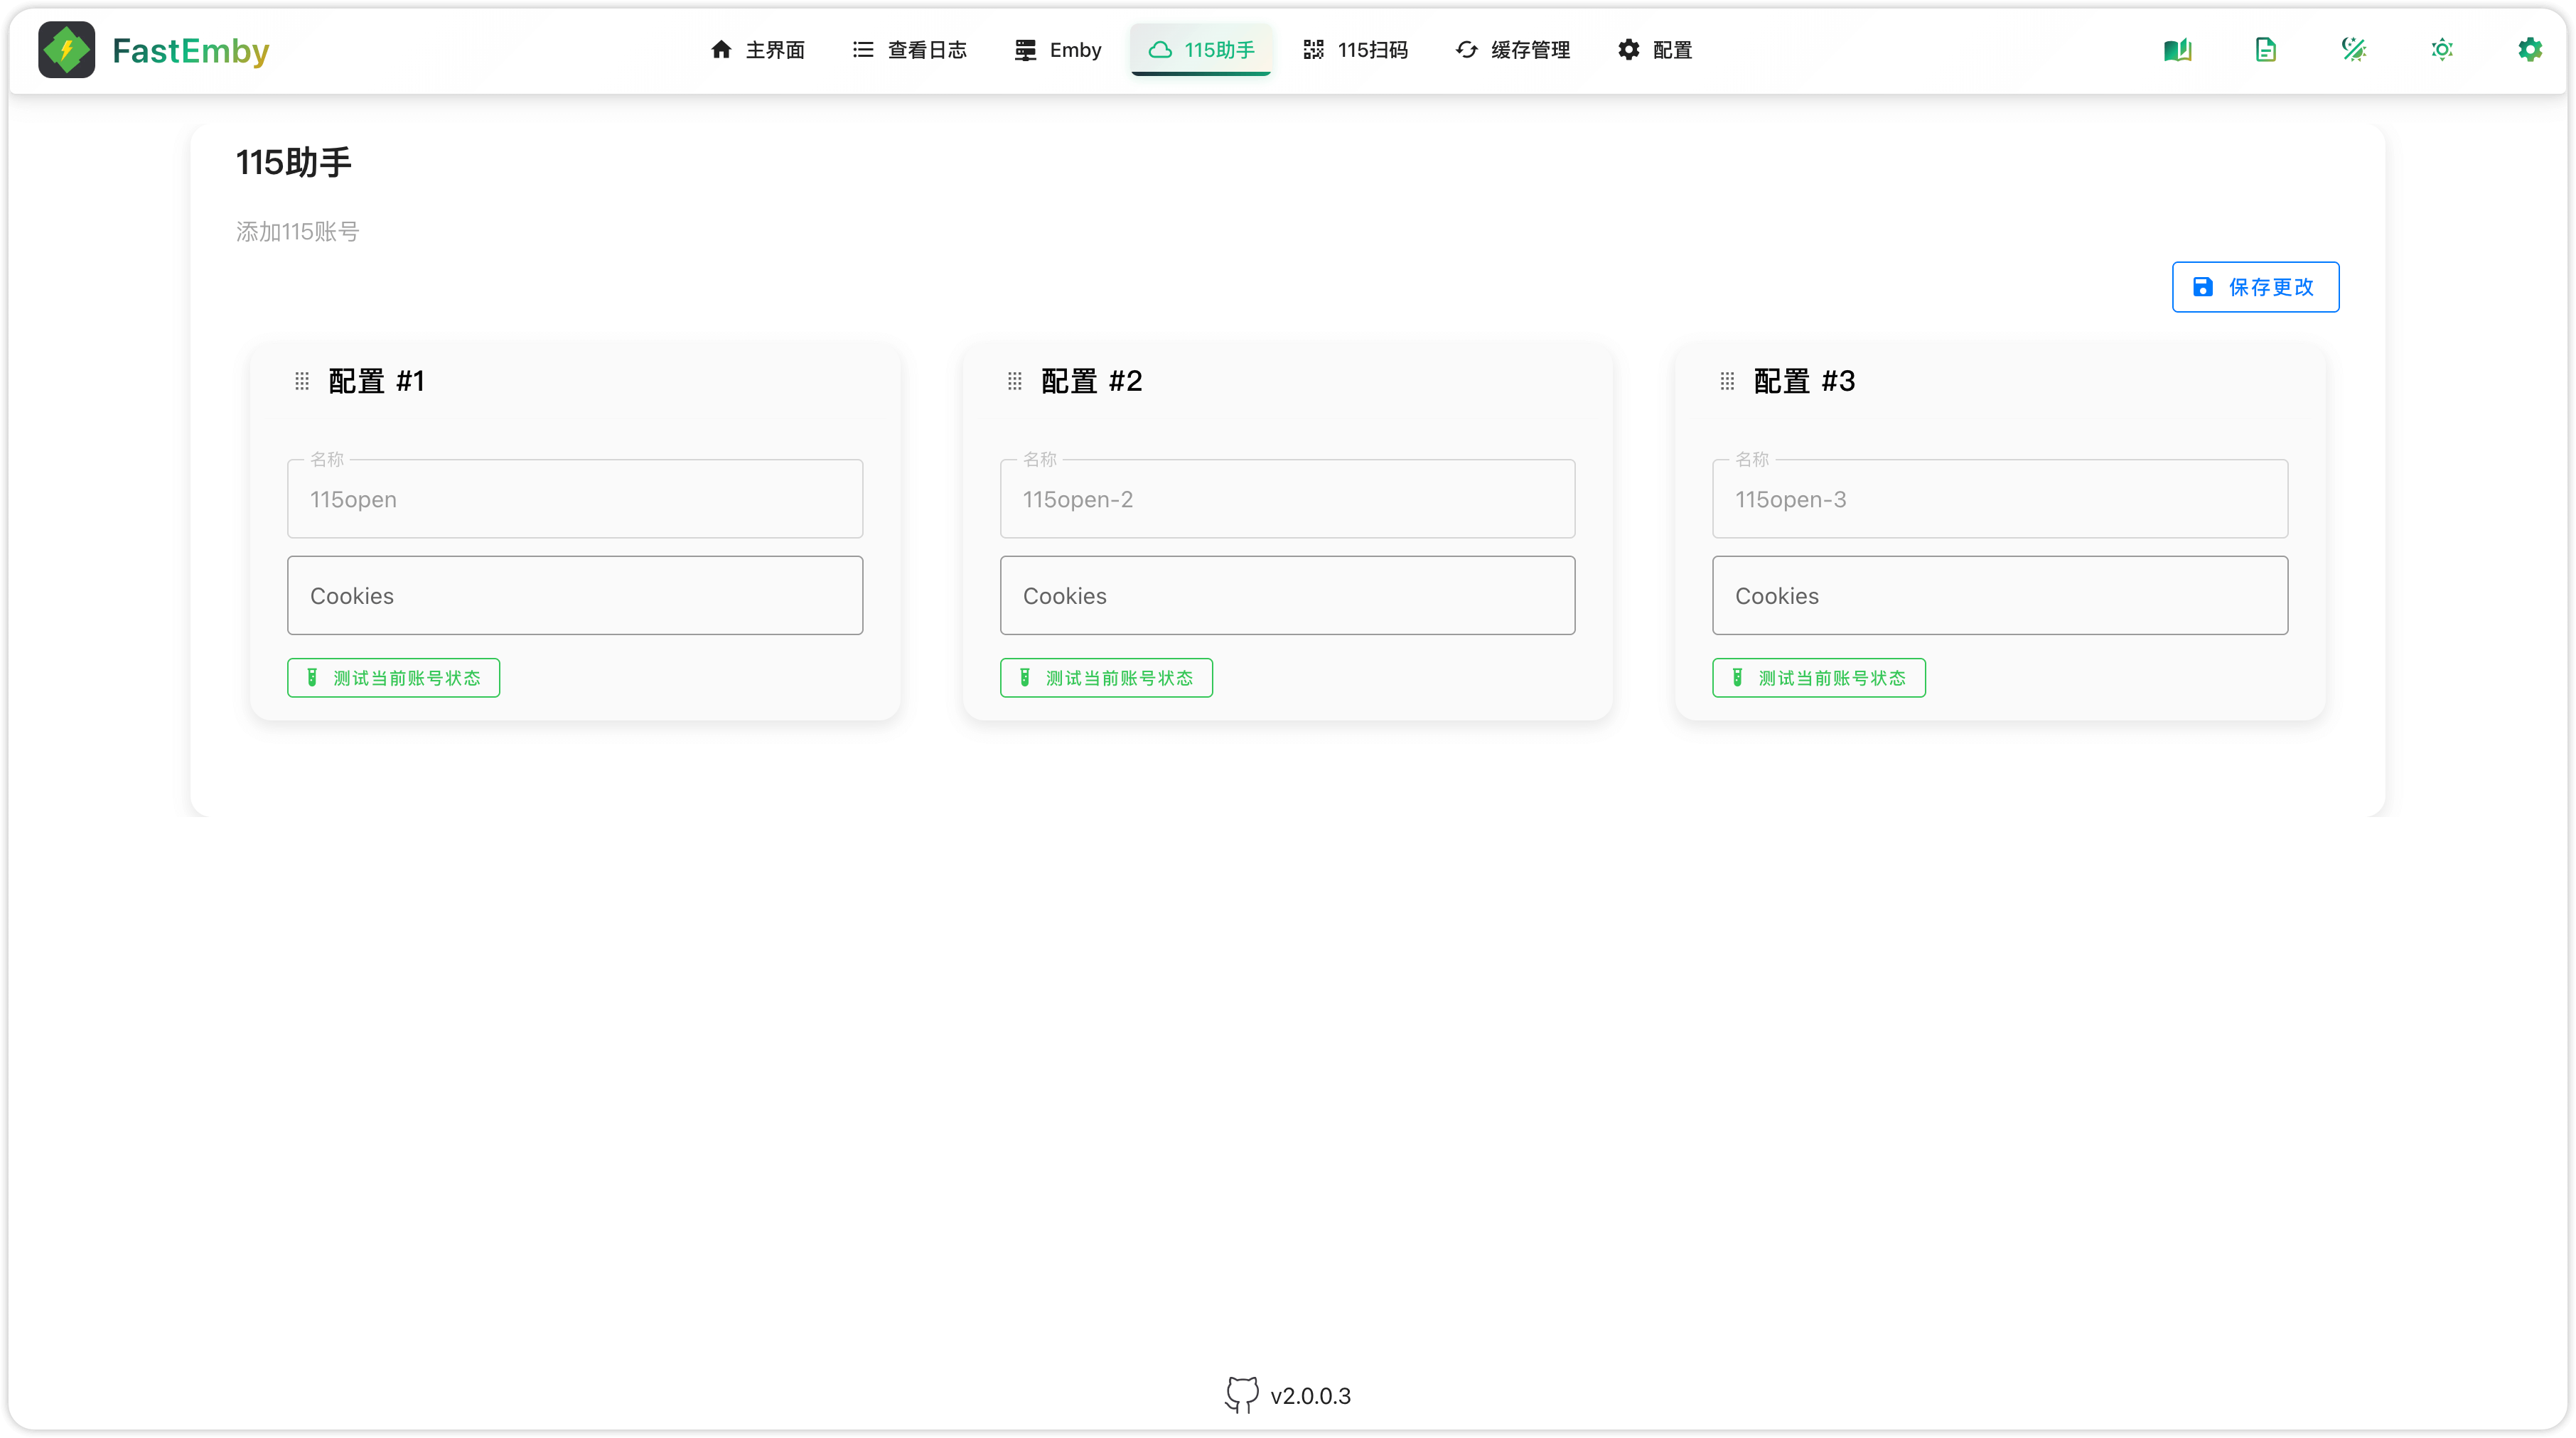Click the document file icon
Viewport: 2576px width, 1438px height.
coord(2265,50)
